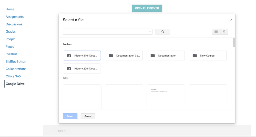The width and height of the screenshot is (256, 137).
Task: Click the dialog vertical scrollbar
Action: (234, 42)
